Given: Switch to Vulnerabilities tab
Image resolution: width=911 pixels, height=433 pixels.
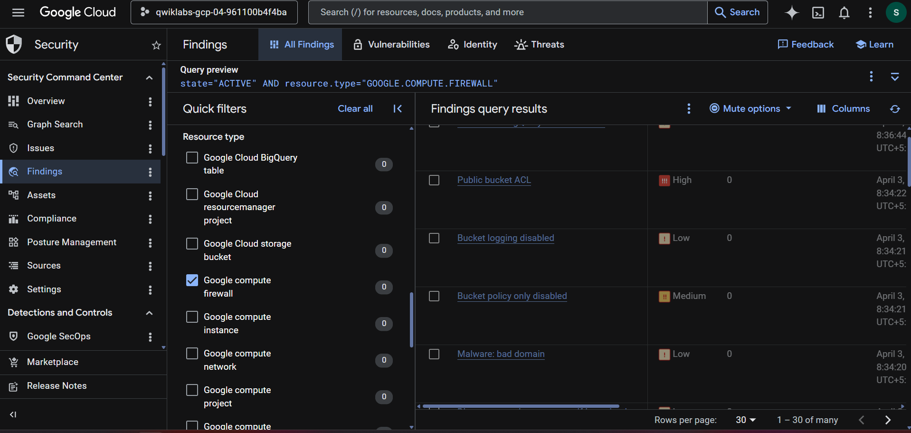Looking at the screenshot, I should (391, 45).
